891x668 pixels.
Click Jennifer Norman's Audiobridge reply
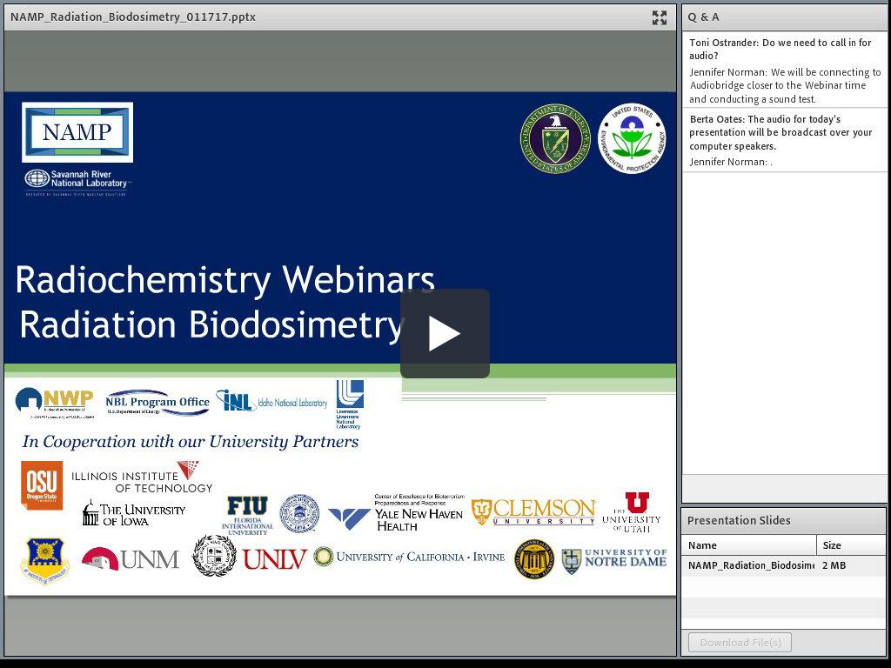[x=784, y=85]
